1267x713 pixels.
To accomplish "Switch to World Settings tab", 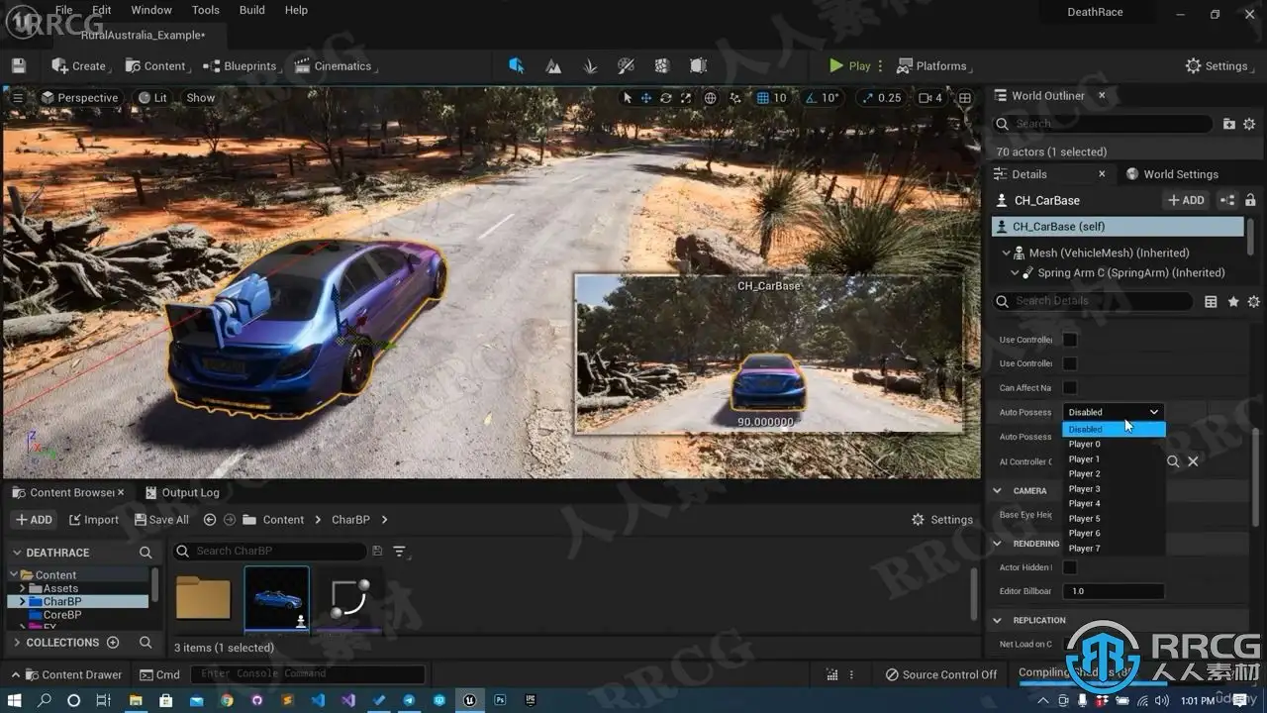I will coord(1172,174).
